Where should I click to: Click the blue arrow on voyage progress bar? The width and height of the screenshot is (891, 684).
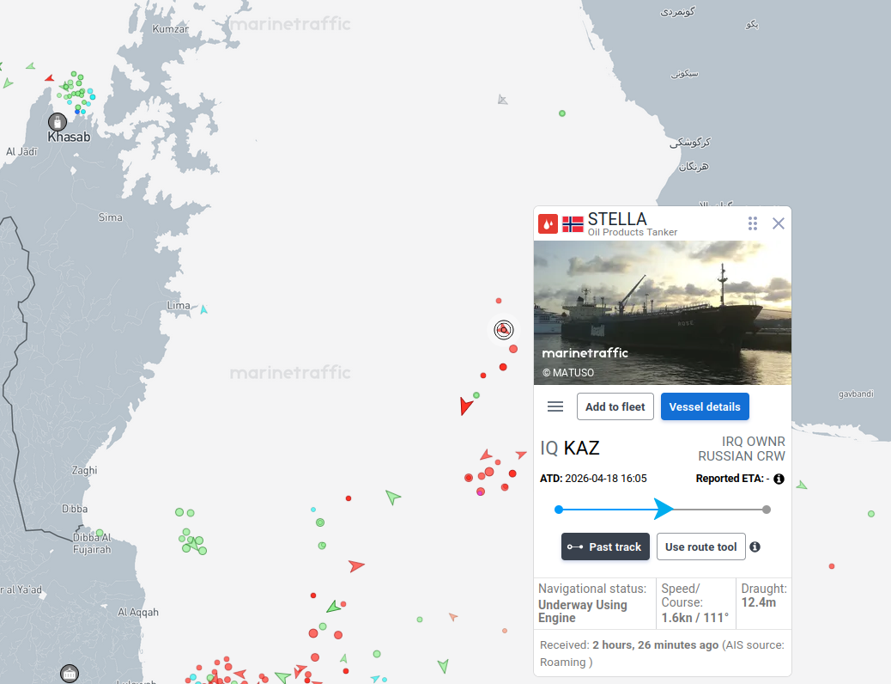tap(664, 509)
